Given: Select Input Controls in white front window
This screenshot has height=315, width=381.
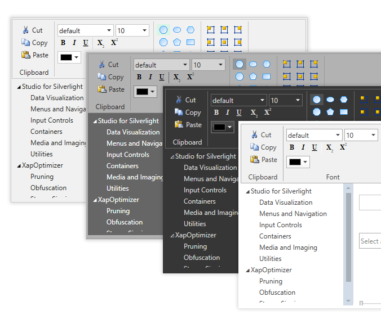Looking at the screenshot, I should tap(281, 225).
